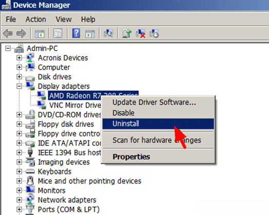Click the disable device down-arrow toolbar icon
Screen dimensions: 269x215
coord(154,33)
